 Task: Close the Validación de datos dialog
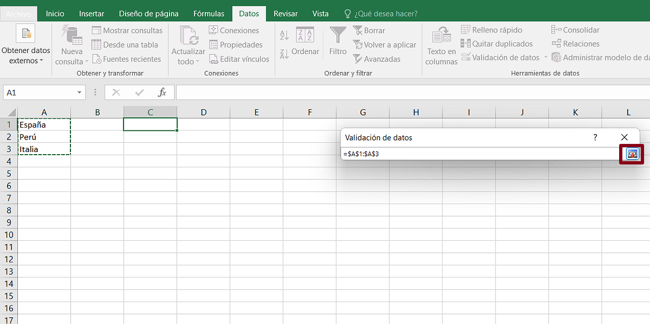(625, 137)
